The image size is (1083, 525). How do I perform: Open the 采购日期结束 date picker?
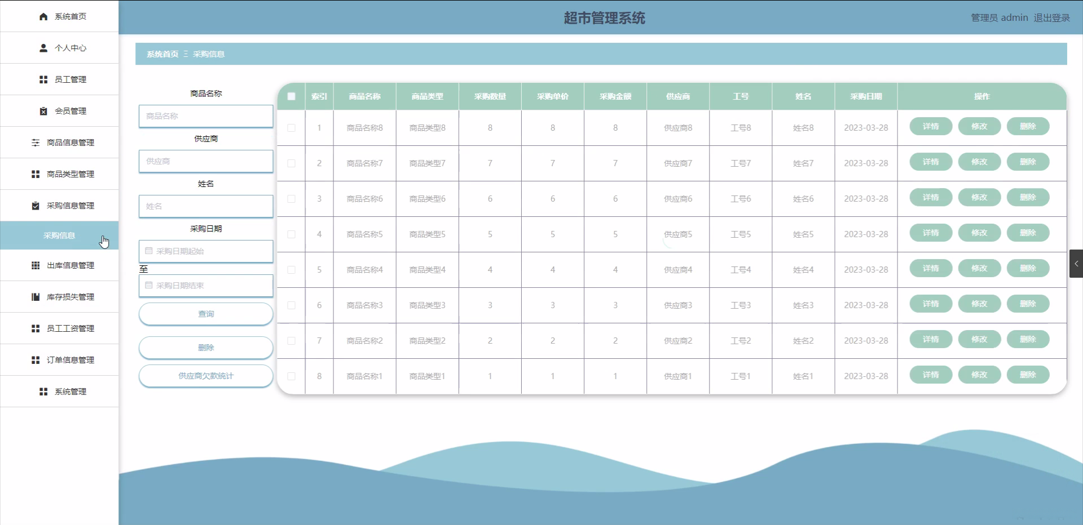(x=206, y=286)
